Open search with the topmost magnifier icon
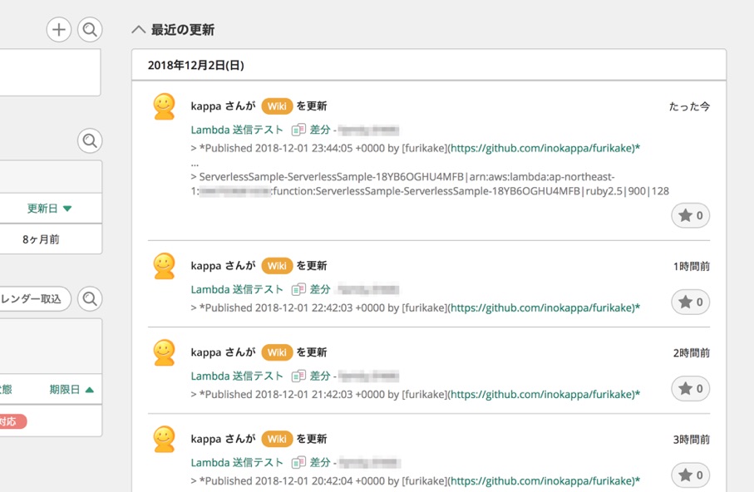Image resolution: width=754 pixels, height=492 pixels. coord(89,29)
